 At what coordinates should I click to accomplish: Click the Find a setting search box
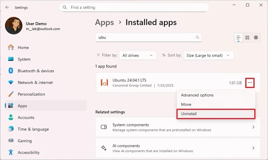134,7
